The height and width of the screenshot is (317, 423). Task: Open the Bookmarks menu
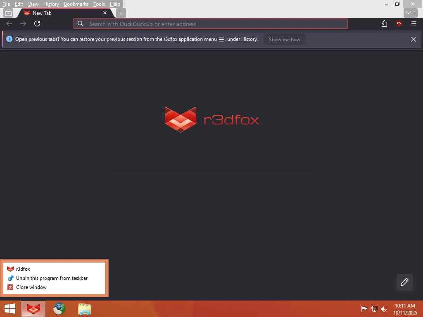[76, 4]
